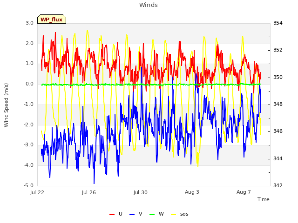Click the Wind Speed (m/s) axis label
The width and height of the screenshot is (298, 223).
tap(6, 105)
